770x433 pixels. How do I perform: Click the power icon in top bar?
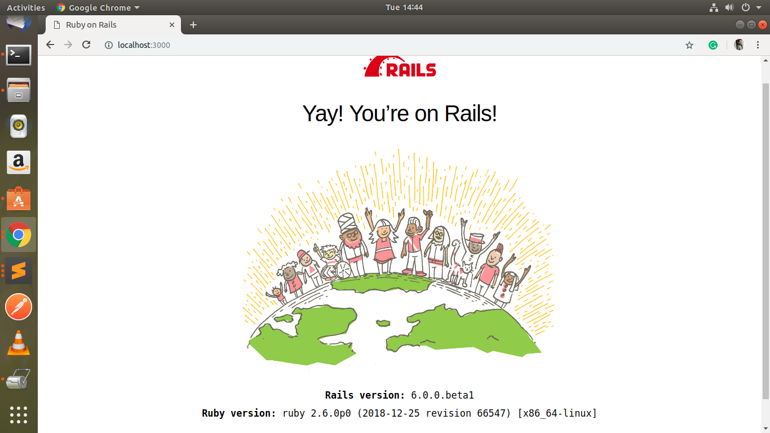746,7
